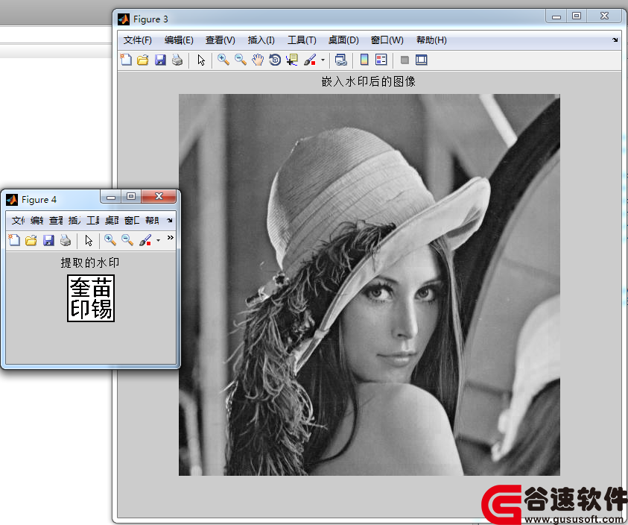The image size is (628, 525).
Task: Click the extracted watermark image in Figure 4
Action: [x=91, y=298]
